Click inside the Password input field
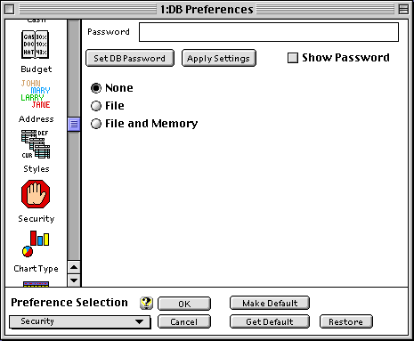Viewport: 414px width, 341px height. (x=269, y=32)
